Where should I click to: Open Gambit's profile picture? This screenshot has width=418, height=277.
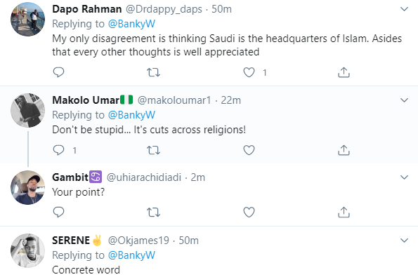(27, 188)
